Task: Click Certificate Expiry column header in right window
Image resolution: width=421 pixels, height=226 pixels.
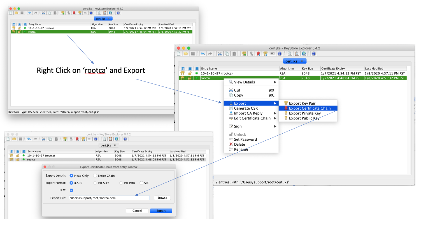Action: 342,68
